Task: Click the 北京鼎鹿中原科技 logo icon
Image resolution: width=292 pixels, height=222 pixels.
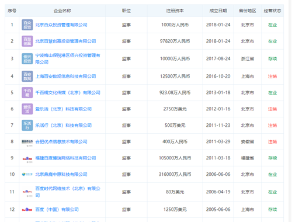Action: (x=27, y=174)
